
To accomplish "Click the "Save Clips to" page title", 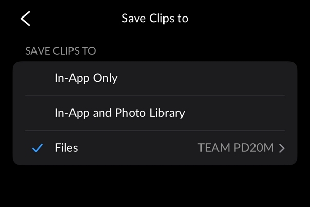I will 155,19.
